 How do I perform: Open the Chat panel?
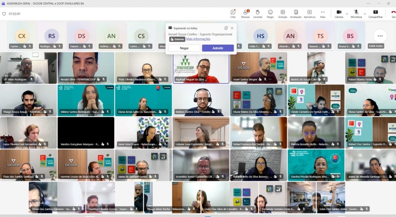click(x=233, y=14)
